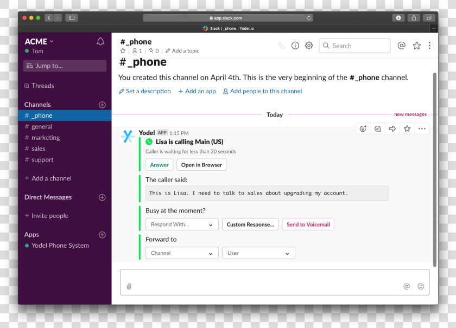456x328 pixels.
Task: Open channel settings gear icon
Action: pyautogui.click(x=309, y=46)
